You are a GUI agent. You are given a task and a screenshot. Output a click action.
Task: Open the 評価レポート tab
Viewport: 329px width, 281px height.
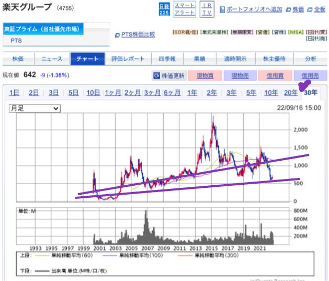click(128, 59)
